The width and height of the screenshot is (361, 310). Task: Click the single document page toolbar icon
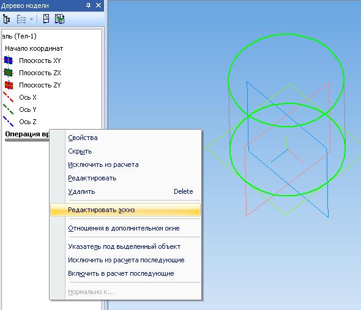coord(46,19)
